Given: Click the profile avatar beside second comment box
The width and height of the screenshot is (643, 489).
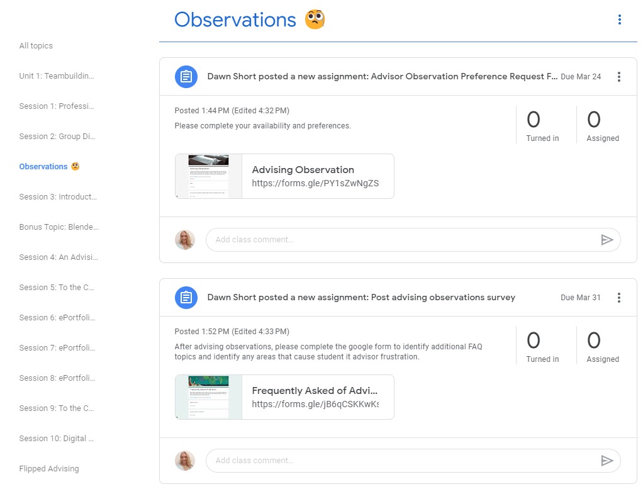Looking at the screenshot, I should (185, 461).
